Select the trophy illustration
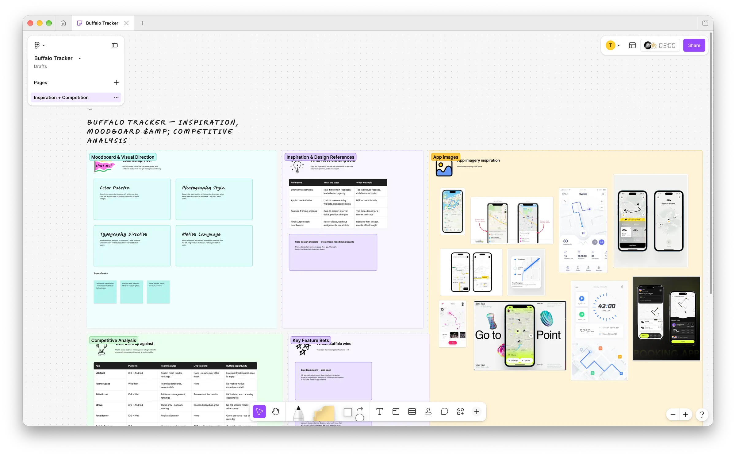The image size is (736, 456). pos(102,350)
